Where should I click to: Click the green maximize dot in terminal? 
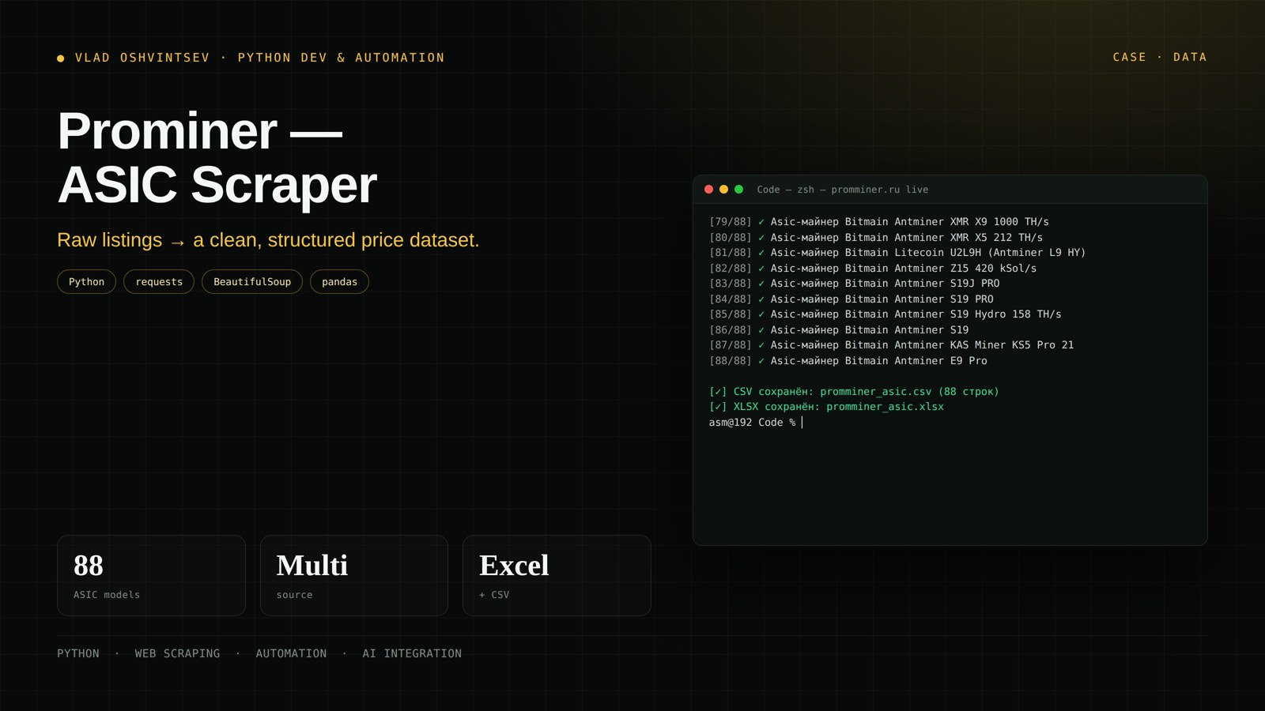(738, 190)
